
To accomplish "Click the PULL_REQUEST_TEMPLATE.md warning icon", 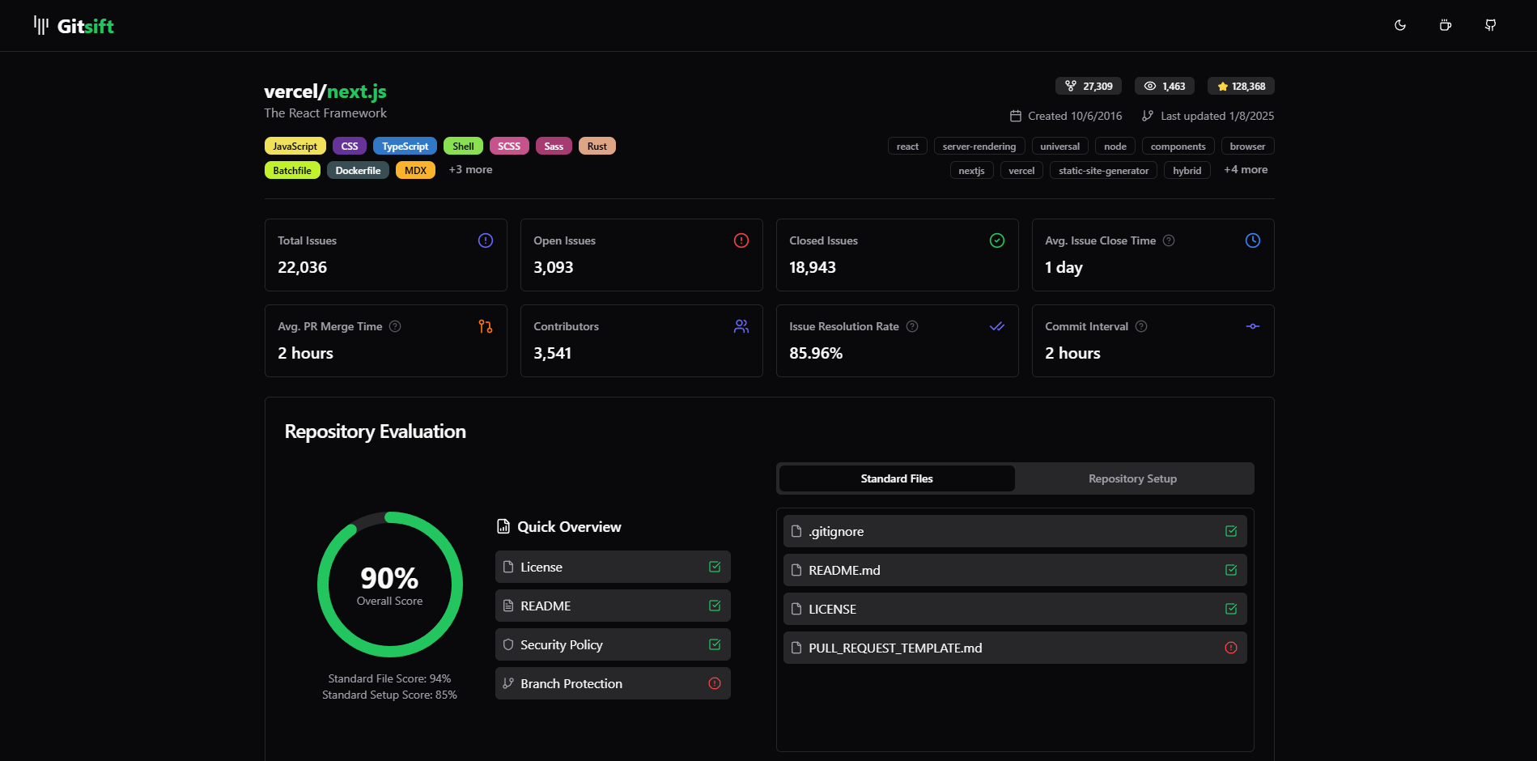I will pyautogui.click(x=1231, y=648).
